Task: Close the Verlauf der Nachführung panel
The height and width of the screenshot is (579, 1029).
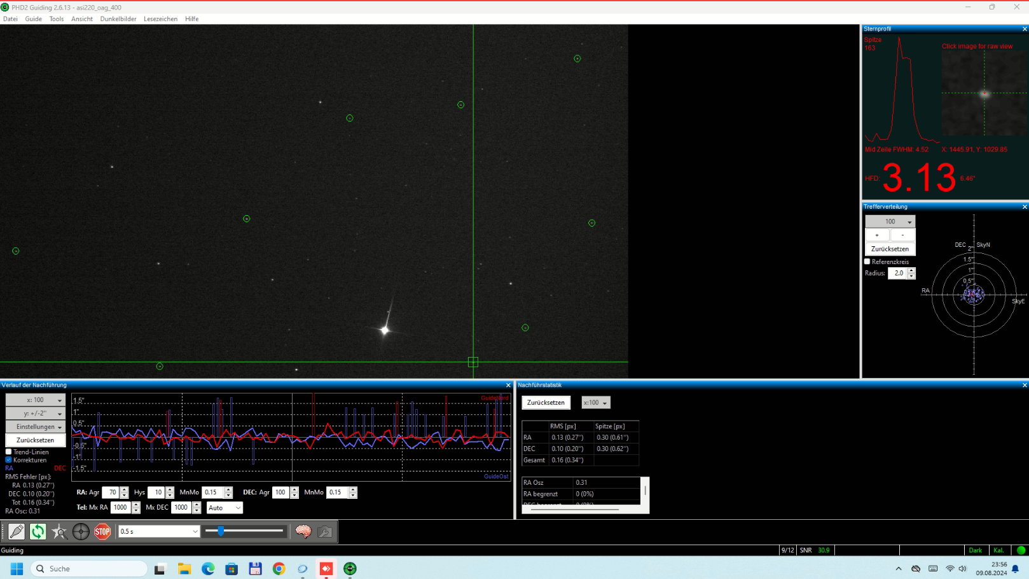Action: pyautogui.click(x=508, y=385)
